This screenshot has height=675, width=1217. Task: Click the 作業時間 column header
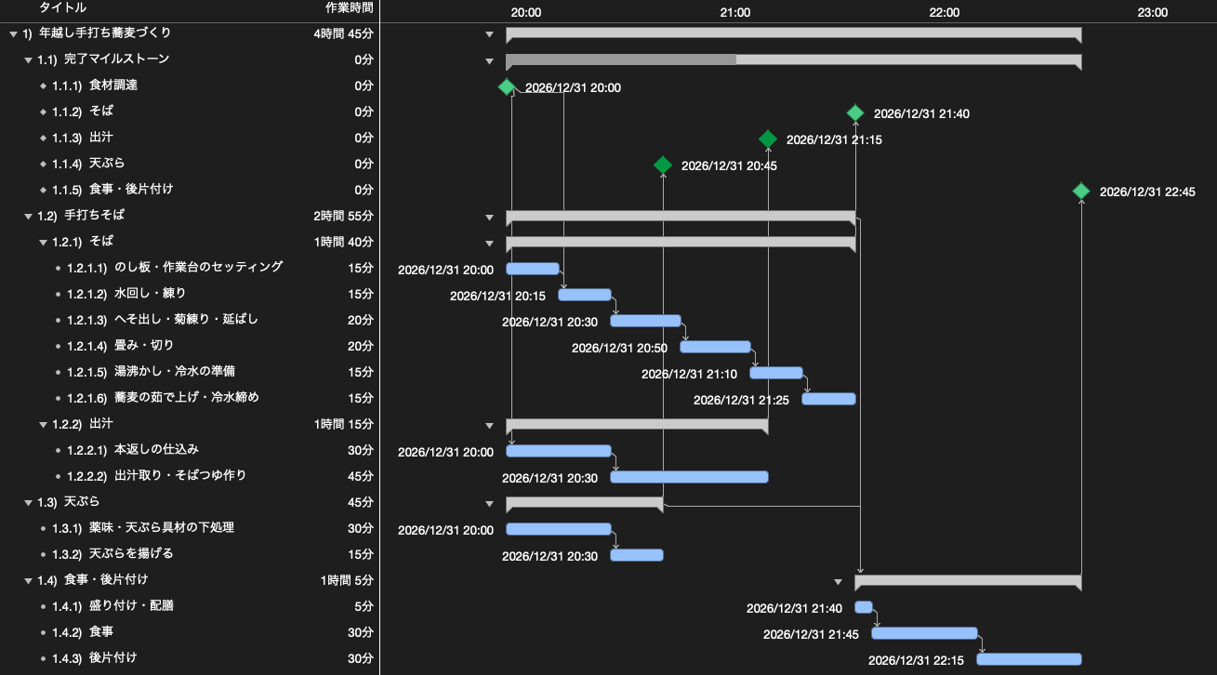[350, 7]
